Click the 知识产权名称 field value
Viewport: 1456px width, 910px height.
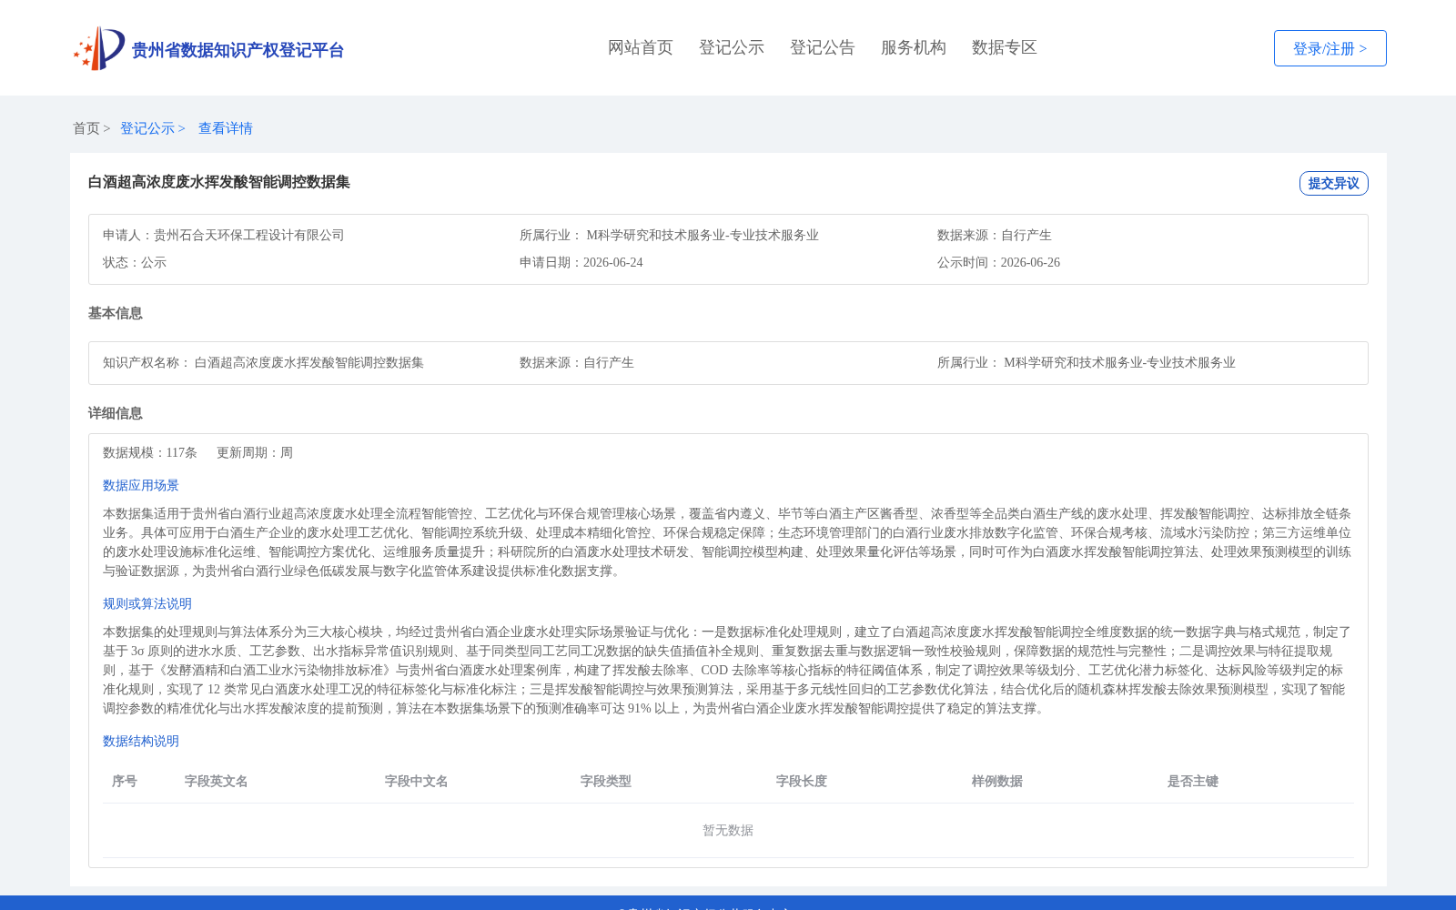point(309,362)
